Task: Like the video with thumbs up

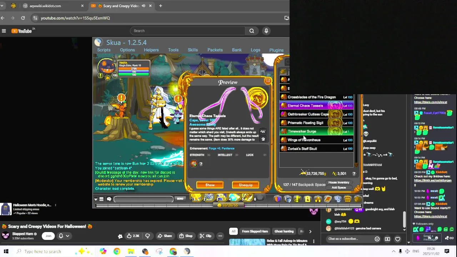Action: [132, 236]
